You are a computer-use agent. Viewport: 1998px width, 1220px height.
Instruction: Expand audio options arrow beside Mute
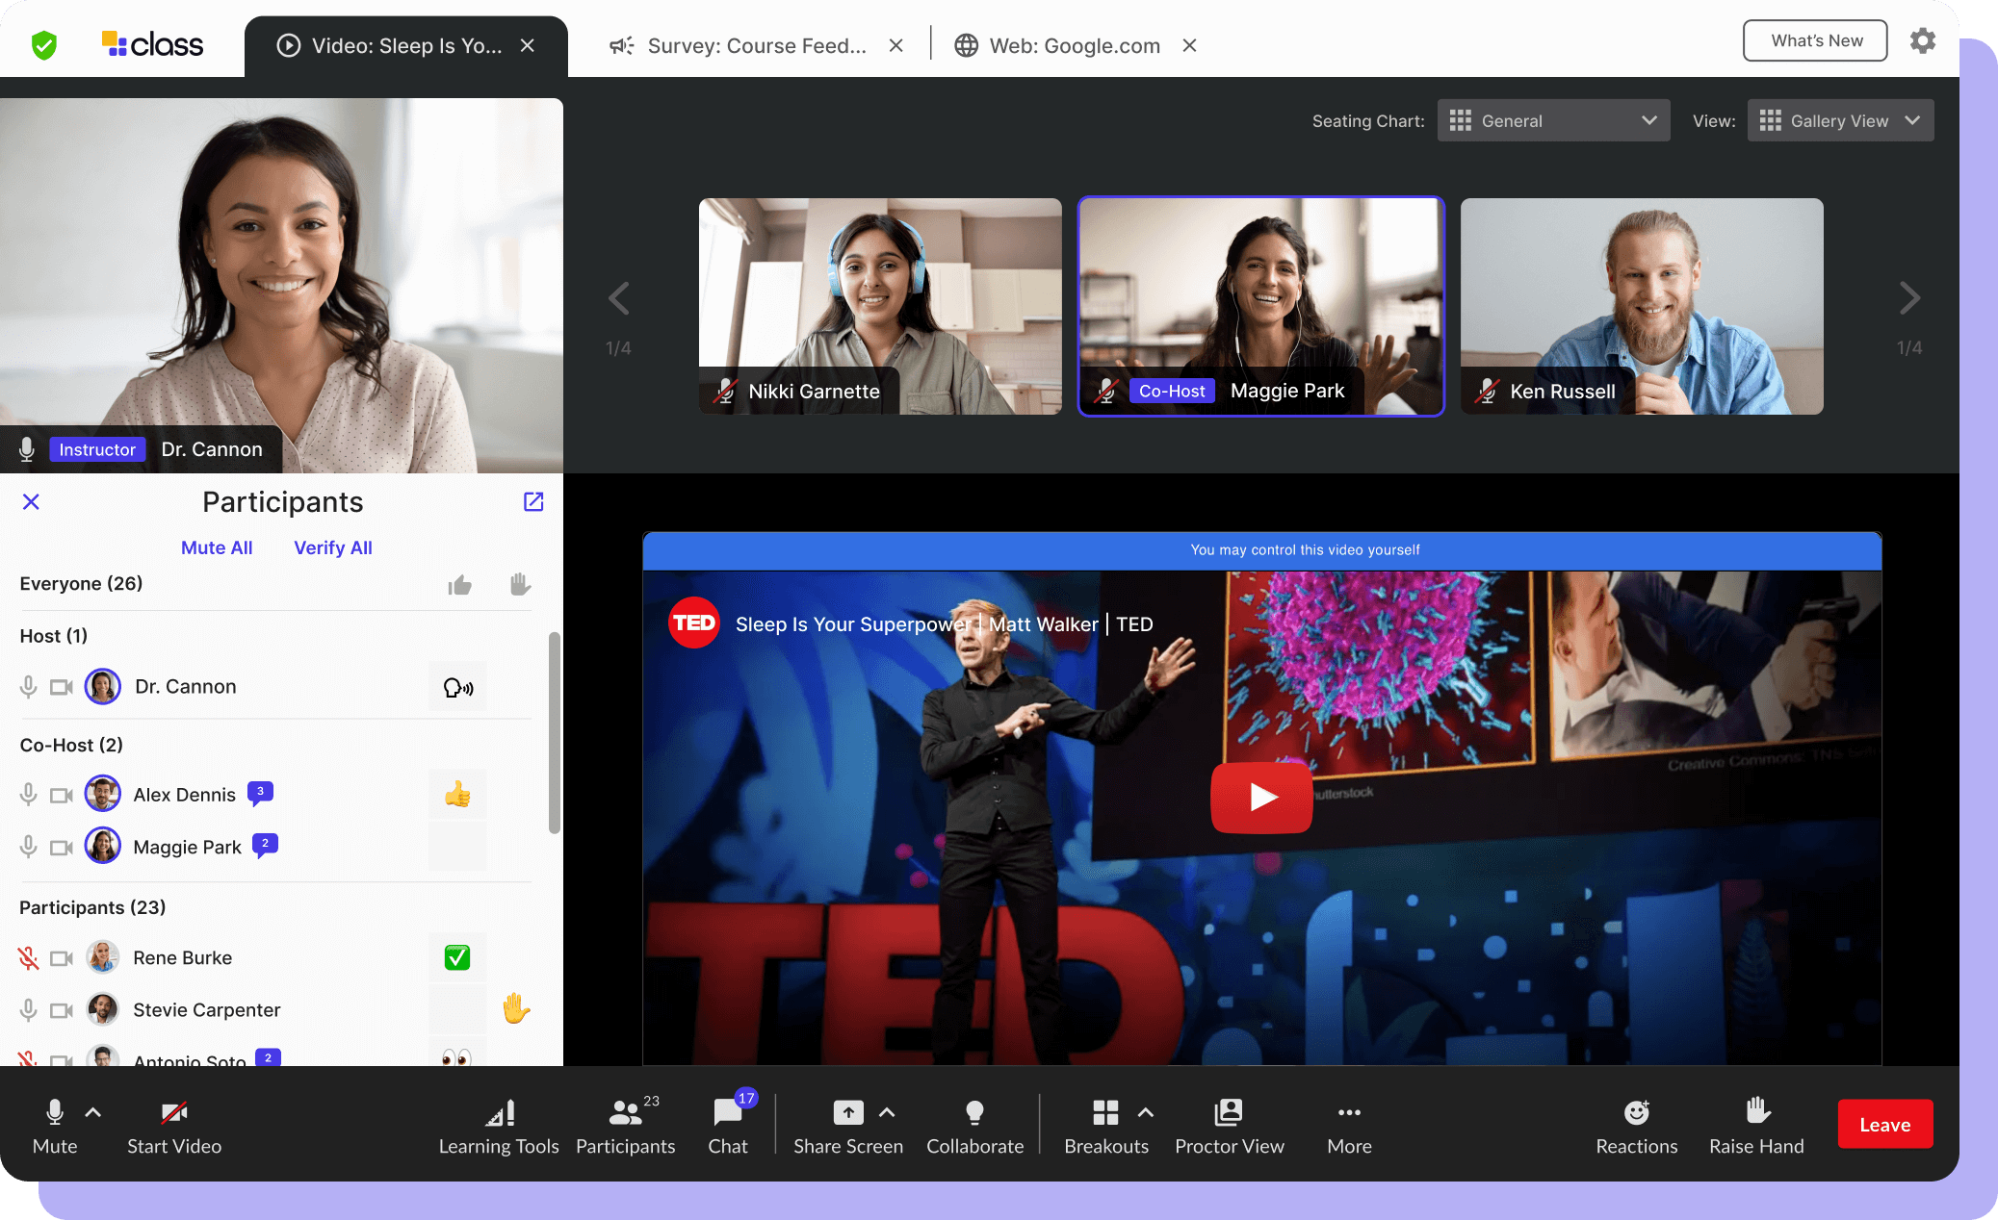coord(93,1112)
